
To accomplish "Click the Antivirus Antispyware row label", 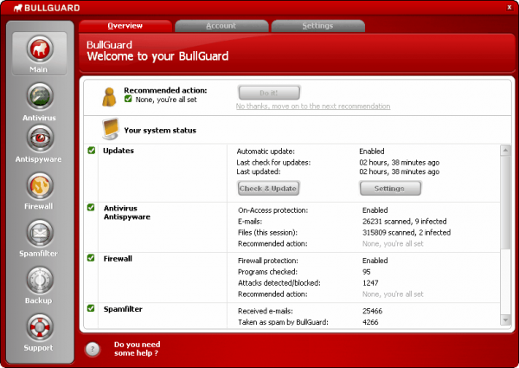I will 127,213.
